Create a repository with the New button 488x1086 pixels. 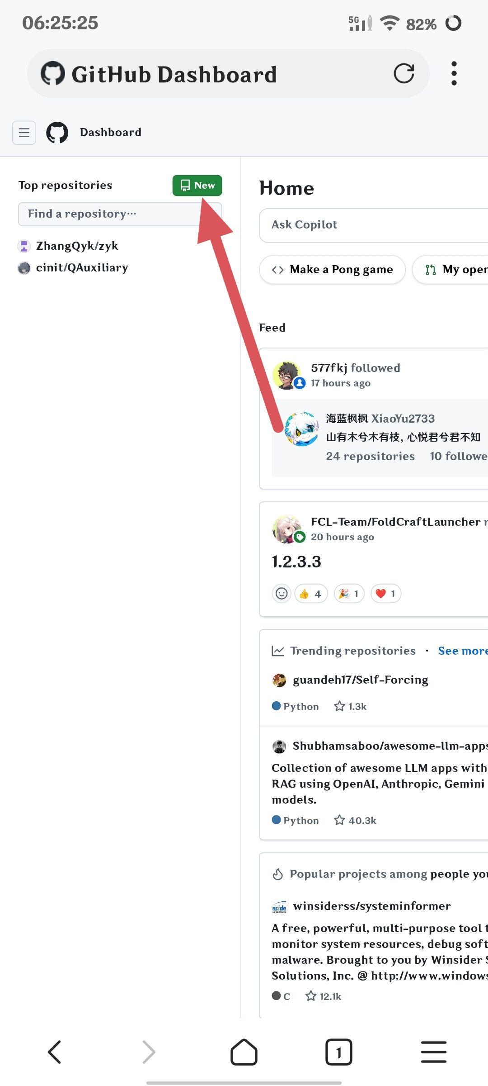pyautogui.click(x=197, y=186)
